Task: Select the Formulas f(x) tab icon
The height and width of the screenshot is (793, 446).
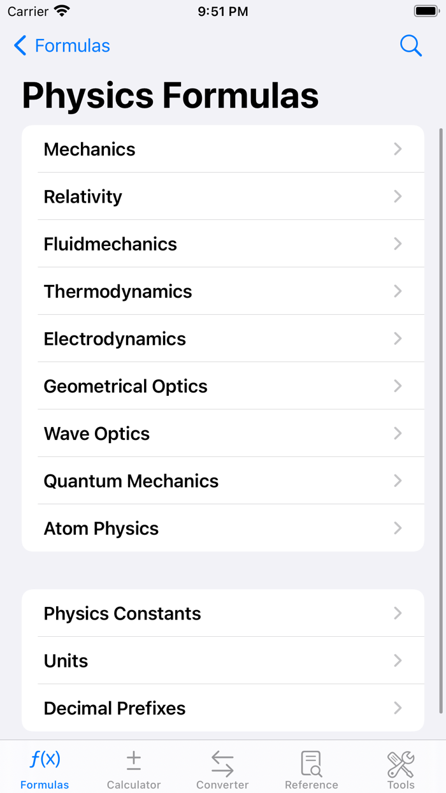Action: click(x=44, y=759)
